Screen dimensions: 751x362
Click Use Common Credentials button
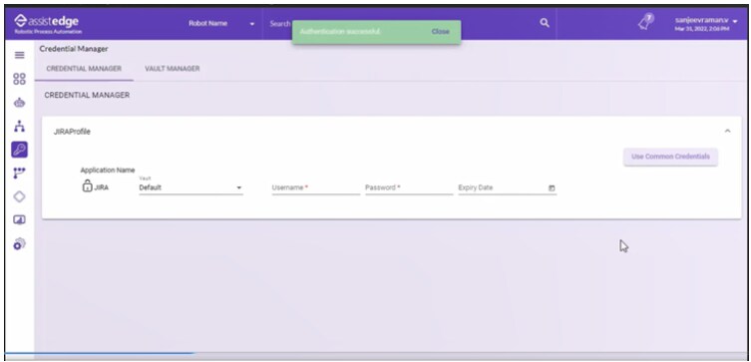coord(670,157)
